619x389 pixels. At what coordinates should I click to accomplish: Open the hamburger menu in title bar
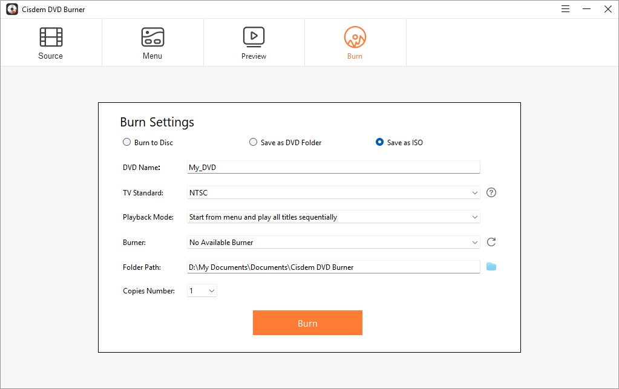[x=565, y=9]
